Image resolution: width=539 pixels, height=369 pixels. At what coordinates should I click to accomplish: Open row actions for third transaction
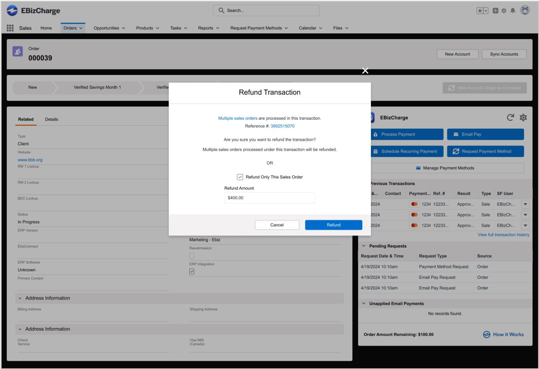click(x=525, y=226)
